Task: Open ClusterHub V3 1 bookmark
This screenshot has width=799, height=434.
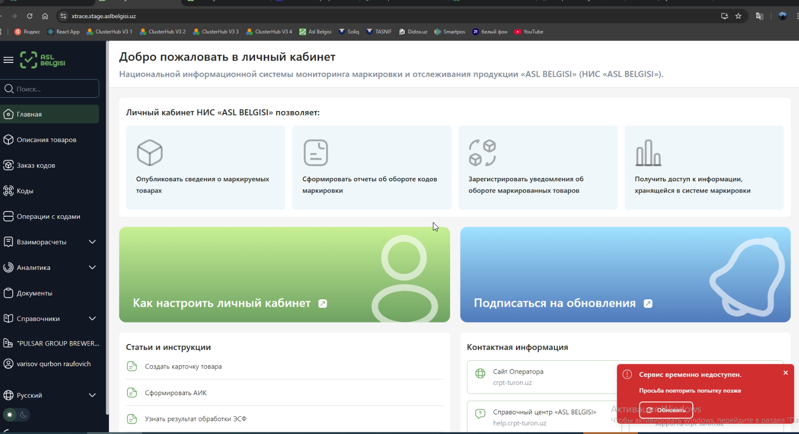Action: click(109, 32)
